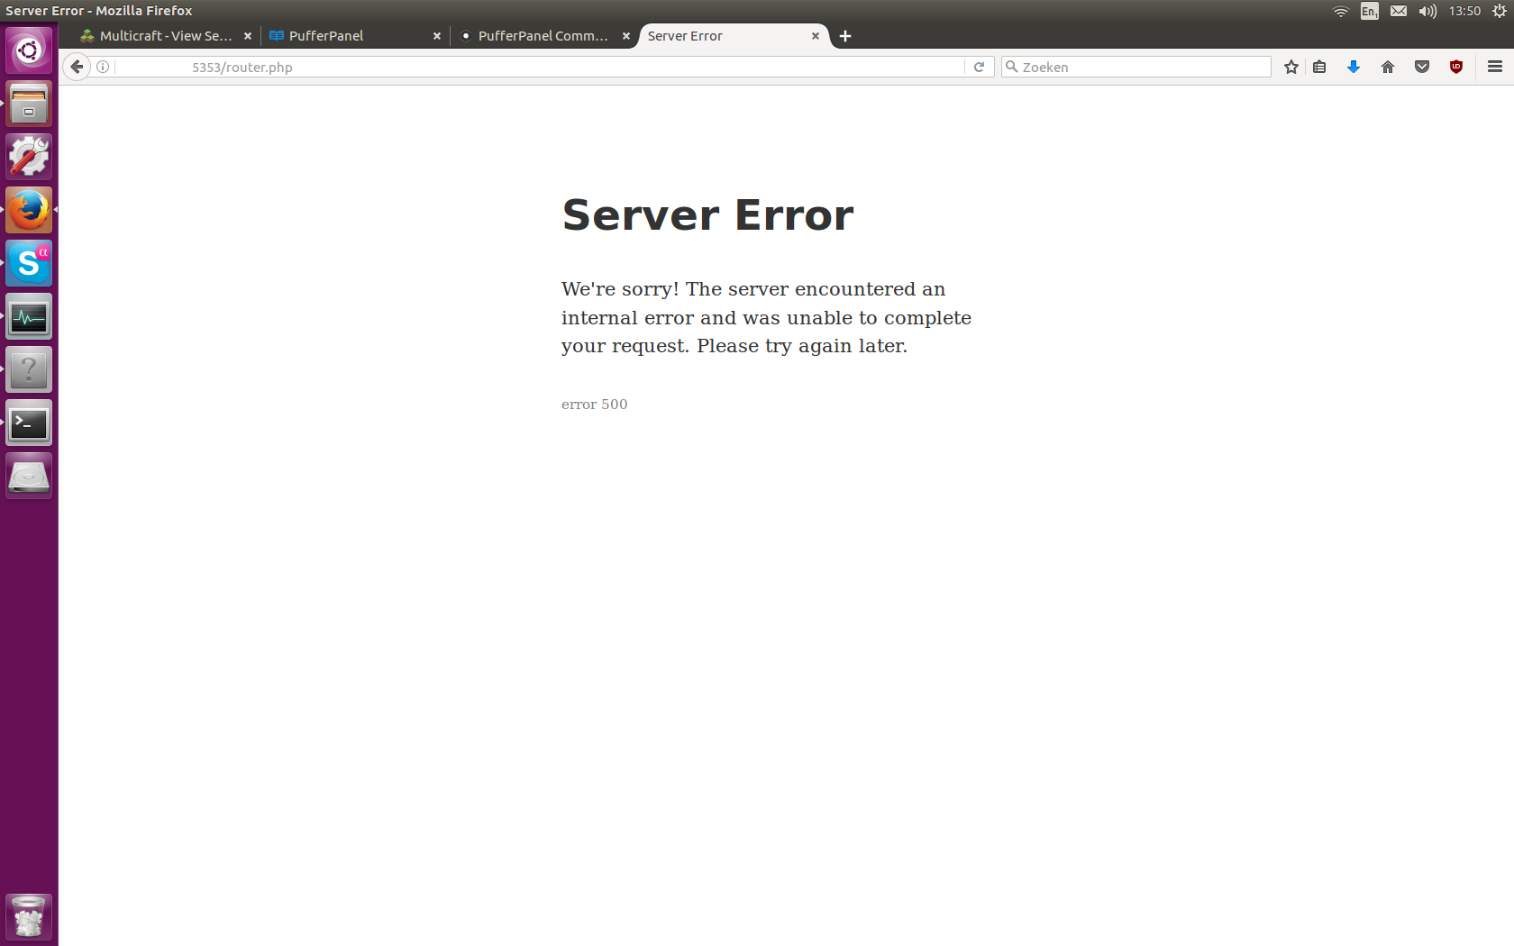1514x946 pixels.
Task: Click the 'We're sorry!' error paragraph
Action: pyautogui.click(x=766, y=317)
